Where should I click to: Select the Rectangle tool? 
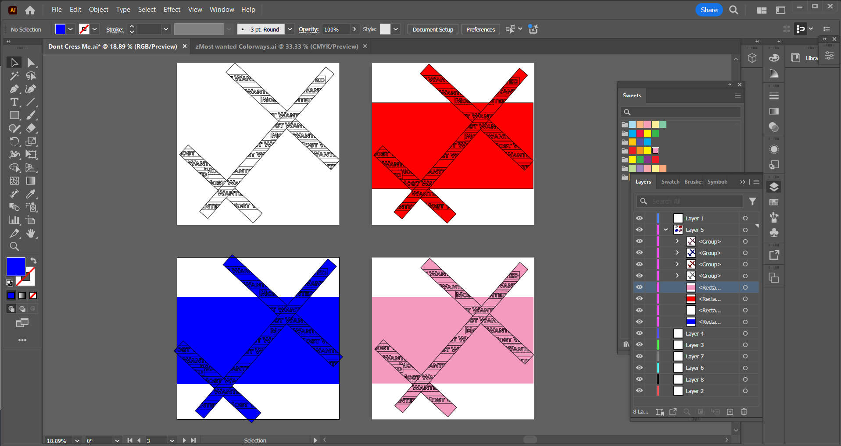click(x=14, y=115)
